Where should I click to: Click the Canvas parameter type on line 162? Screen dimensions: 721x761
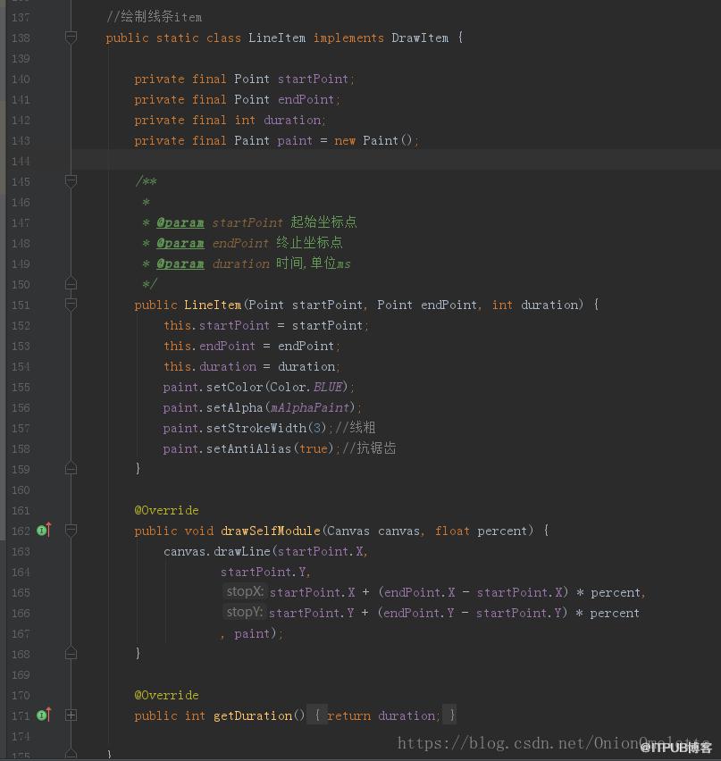(348, 531)
